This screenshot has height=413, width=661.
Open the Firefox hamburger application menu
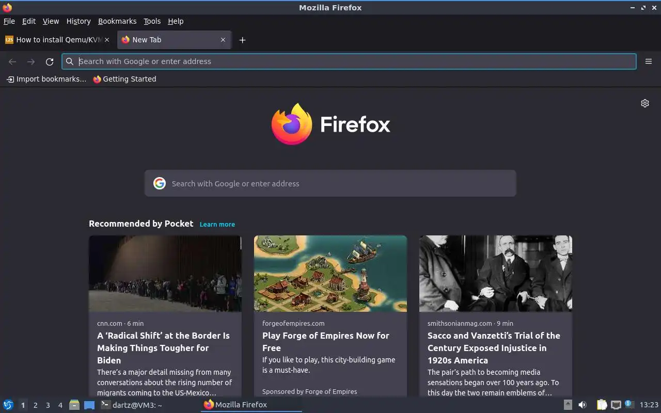coord(649,61)
